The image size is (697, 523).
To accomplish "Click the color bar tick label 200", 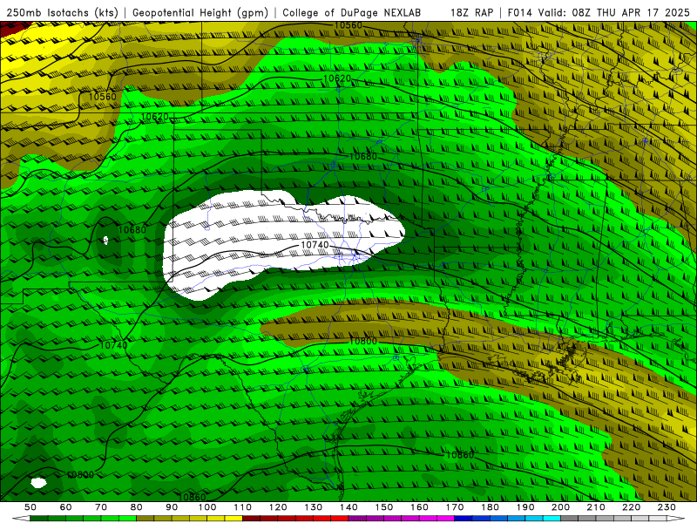I will [560, 507].
